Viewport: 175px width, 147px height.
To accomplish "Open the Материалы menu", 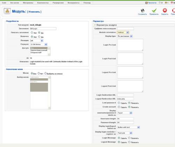I will click(x=28, y=3).
